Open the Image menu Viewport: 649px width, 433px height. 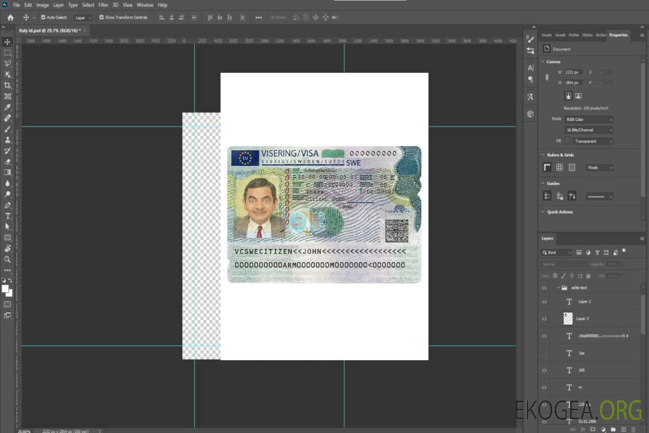[x=42, y=5]
